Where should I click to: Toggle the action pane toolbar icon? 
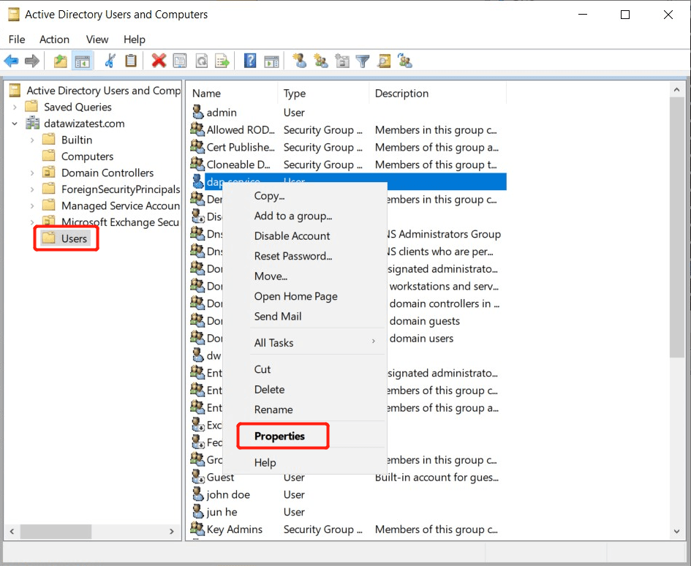[271, 61]
